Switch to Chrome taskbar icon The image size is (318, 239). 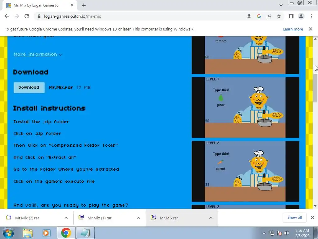[66, 233]
